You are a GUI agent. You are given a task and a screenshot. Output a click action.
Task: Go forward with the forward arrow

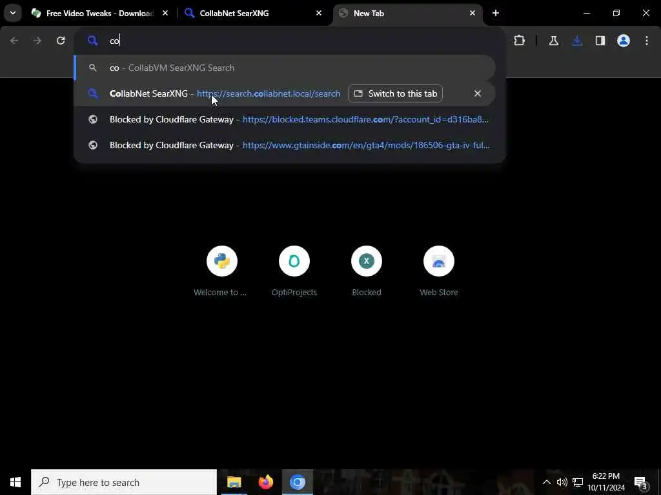[37, 41]
